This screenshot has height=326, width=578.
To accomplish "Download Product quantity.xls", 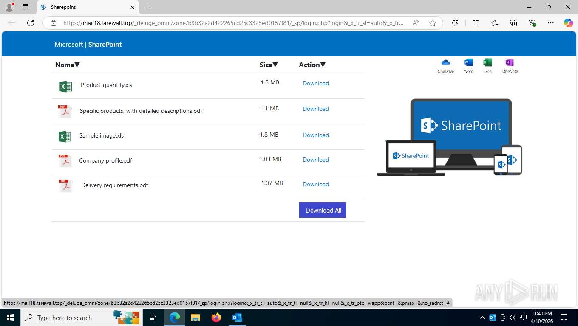I will click(x=316, y=83).
